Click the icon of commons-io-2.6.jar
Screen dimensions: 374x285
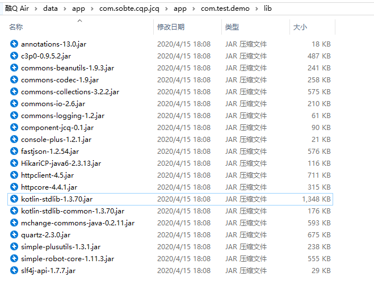(14, 103)
